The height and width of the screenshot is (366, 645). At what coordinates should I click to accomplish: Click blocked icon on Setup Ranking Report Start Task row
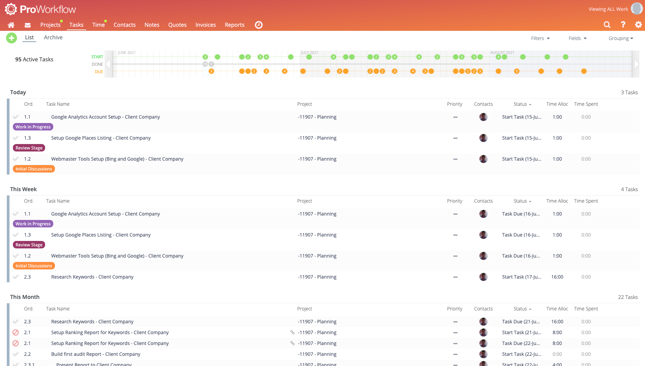coord(16,332)
